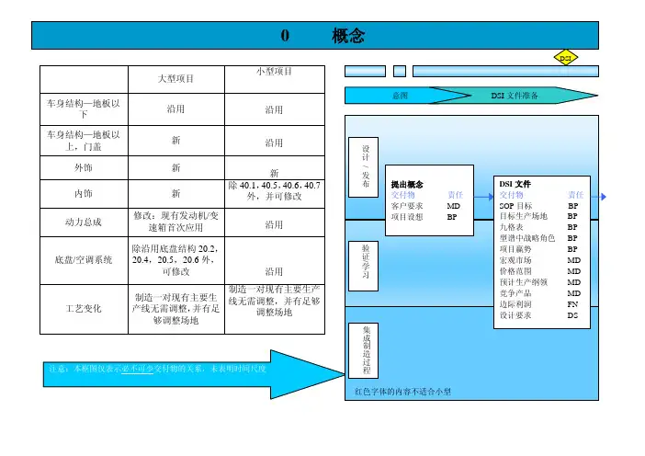The image size is (645, 456).
Task: Select the DSI 文件 box title
Action: 515,185
